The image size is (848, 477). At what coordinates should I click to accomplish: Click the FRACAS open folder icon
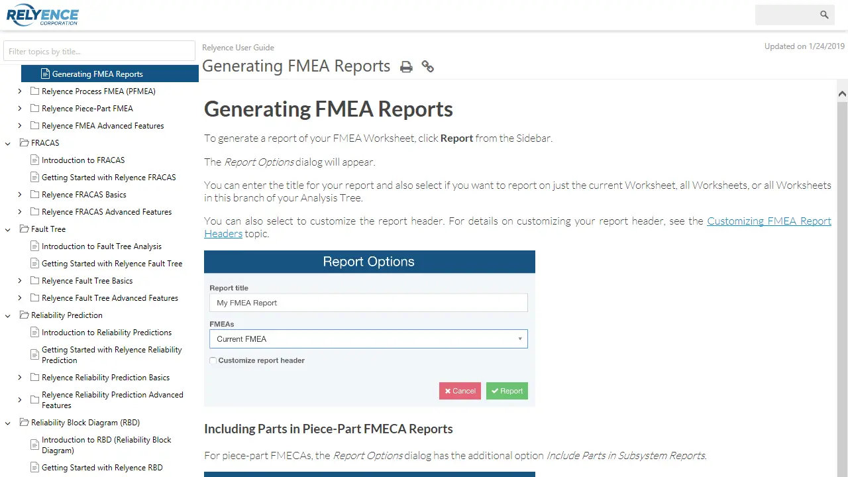click(x=25, y=143)
